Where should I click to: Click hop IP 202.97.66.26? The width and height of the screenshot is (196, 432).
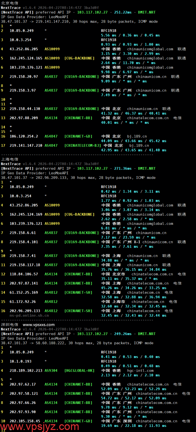click(x=23, y=402)
